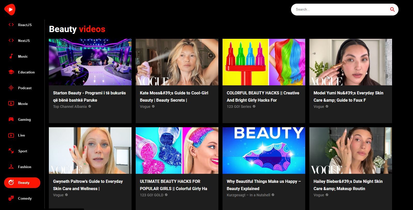Open COLORFUL BEAUTY HACKS thumbnail
The image size is (413, 210).
pyautogui.click(x=264, y=62)
